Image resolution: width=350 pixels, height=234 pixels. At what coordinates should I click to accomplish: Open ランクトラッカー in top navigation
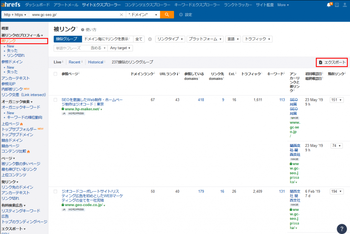[x=238, y=5]
